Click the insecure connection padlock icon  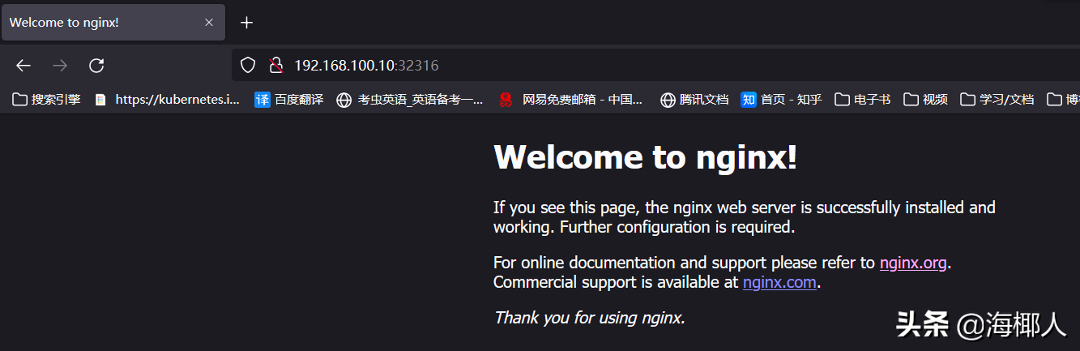[x=276, y=65]
